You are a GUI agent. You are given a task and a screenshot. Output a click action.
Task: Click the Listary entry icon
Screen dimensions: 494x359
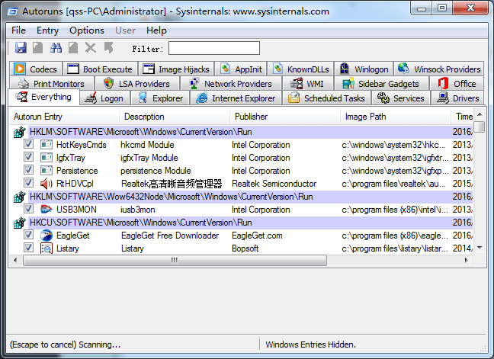47,248
